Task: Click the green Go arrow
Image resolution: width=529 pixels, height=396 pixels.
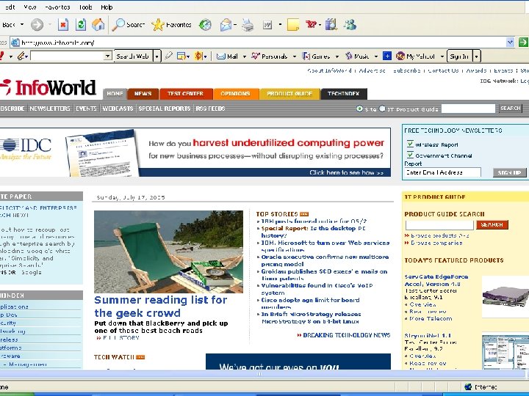Action: pyautogui.click(x=523, y=42)
